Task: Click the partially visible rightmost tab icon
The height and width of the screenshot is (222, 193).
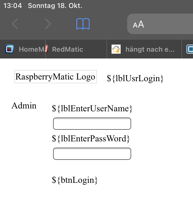Action: click(190, 49)
